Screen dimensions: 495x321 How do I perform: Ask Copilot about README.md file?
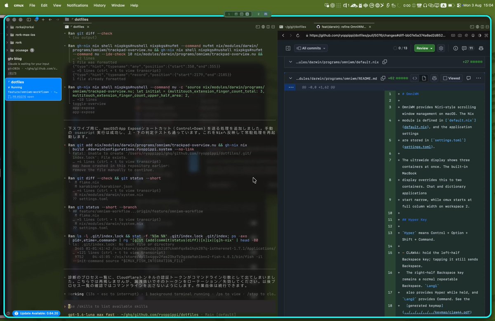click(x=434, y=78)
